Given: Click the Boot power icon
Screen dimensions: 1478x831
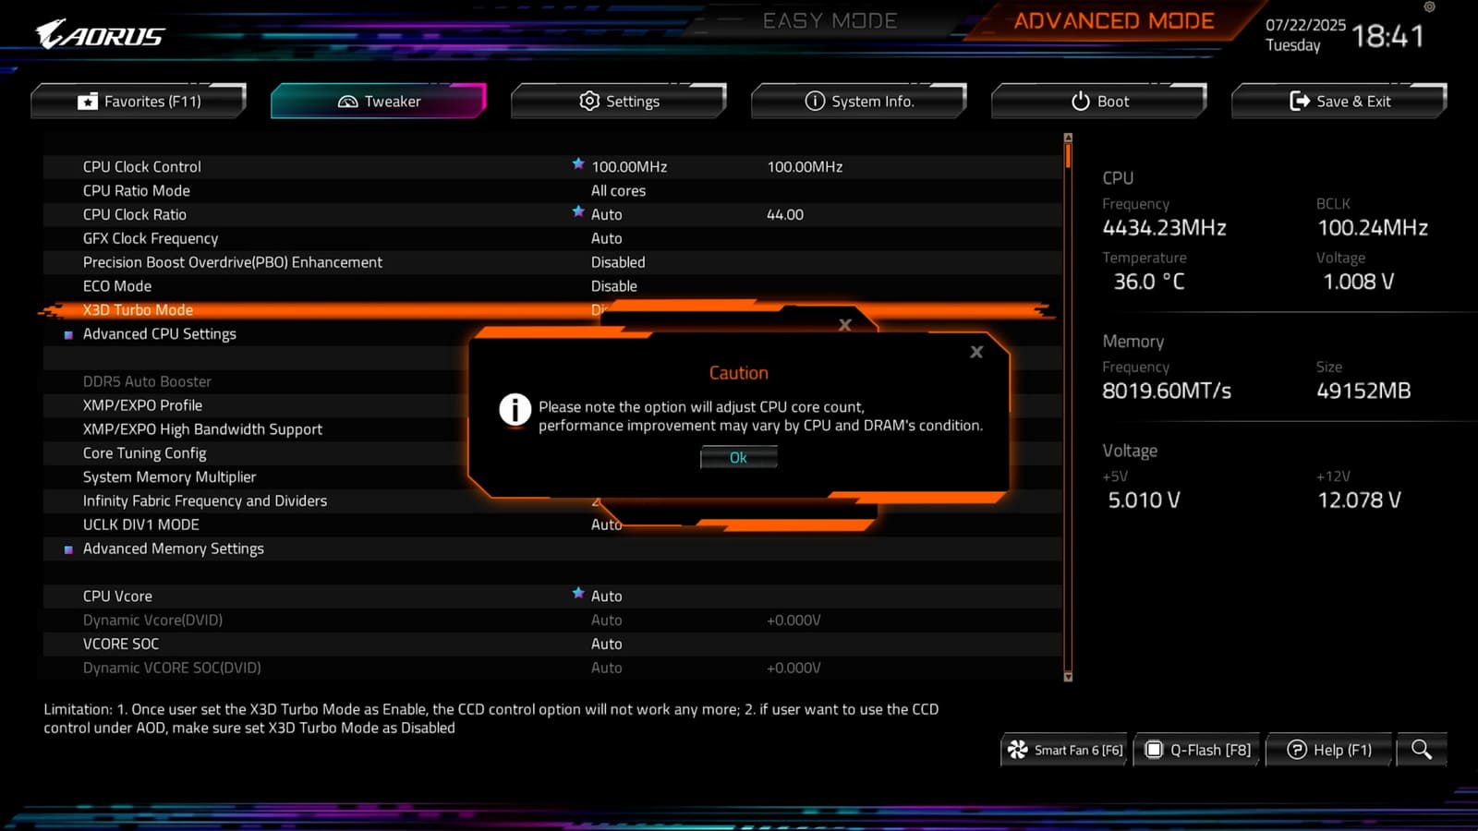Looking at the screenshot, I should pyautogui.click(x=1081, y=101).
